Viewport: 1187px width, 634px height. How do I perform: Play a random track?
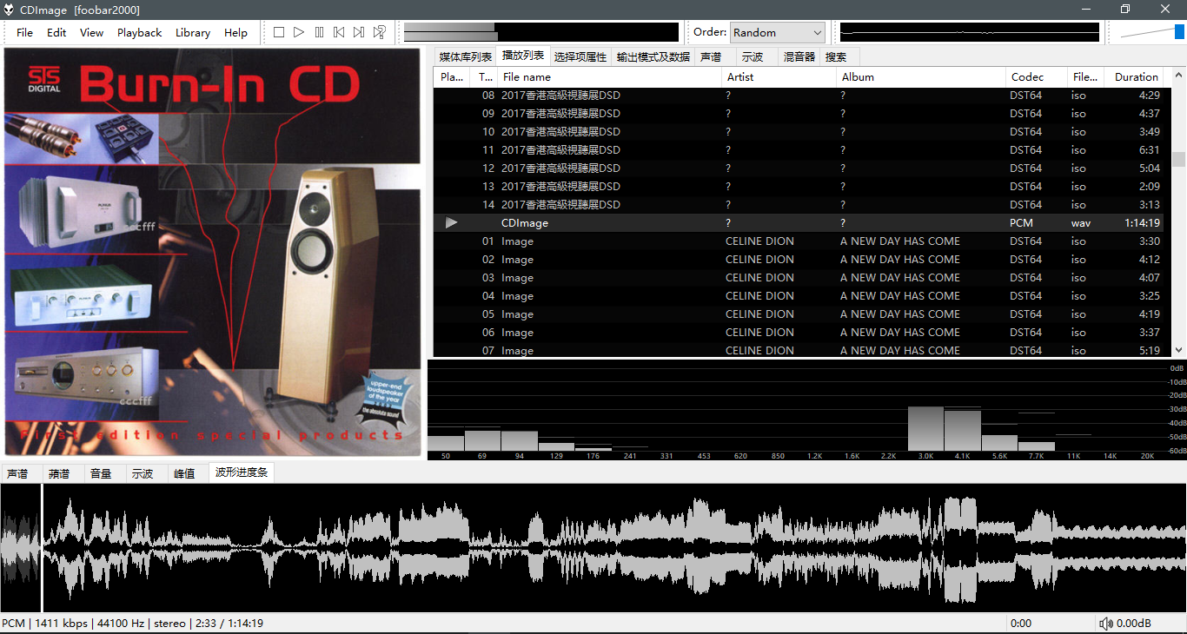379,32
